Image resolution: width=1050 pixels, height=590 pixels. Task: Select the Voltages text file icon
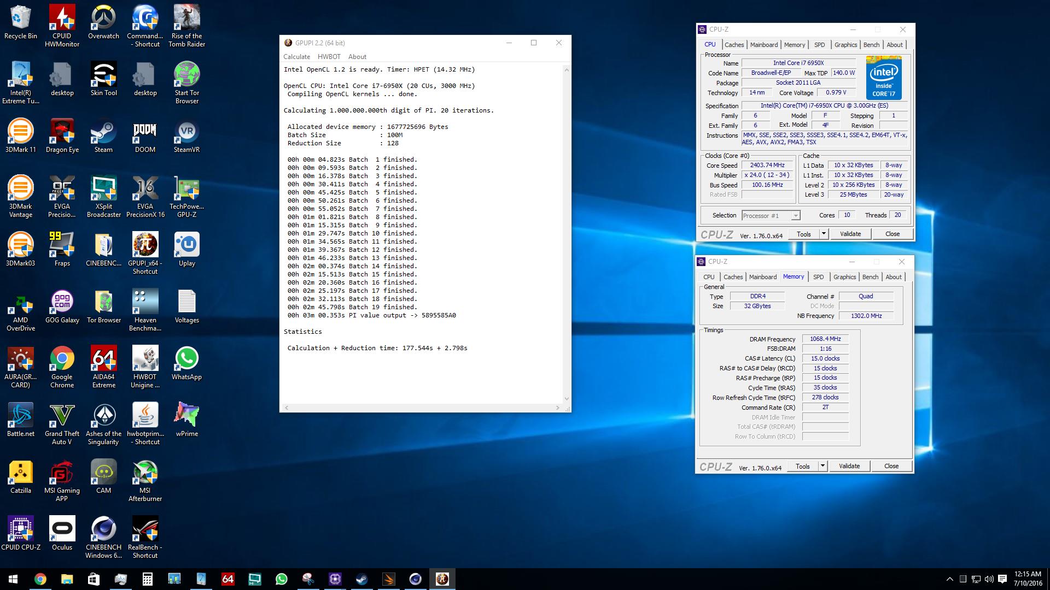(x=186, y=306)
